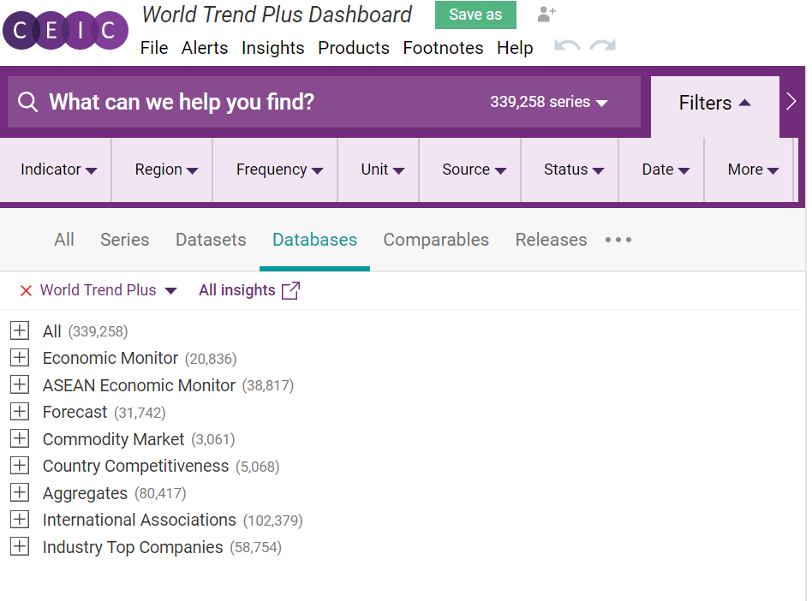Expand the Industry Top Companies node

pyautogui.click(x=20, y=546)
